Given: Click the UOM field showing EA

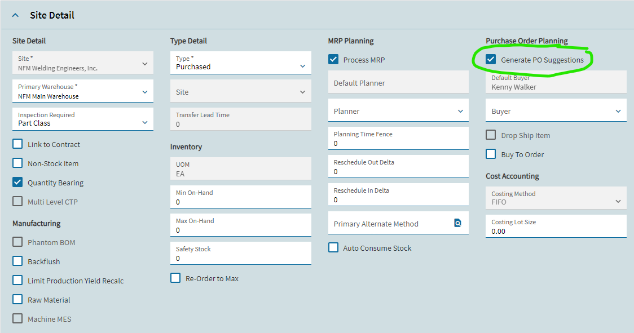Looking at the screenshot, I should [x=241, y=168].
